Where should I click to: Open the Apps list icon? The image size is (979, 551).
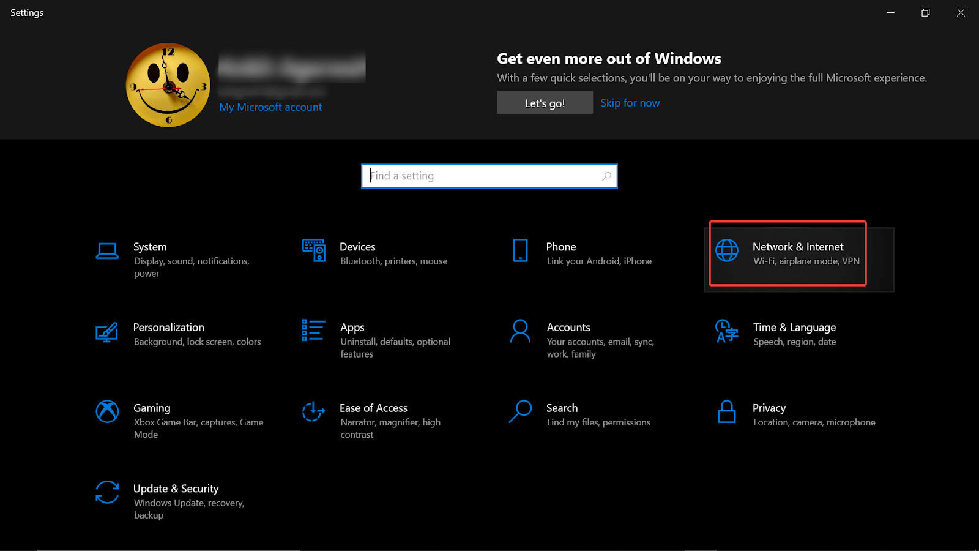coord(313,331)
